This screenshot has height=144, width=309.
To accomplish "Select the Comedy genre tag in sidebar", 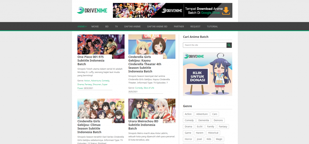I will coord(189,120).
